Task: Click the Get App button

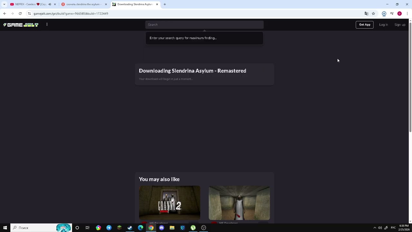Action: point(365,24)
